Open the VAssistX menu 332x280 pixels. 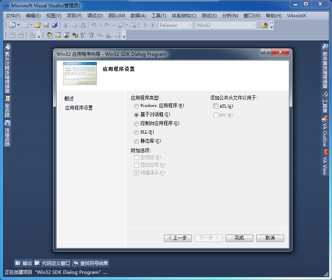pos(296,16)
